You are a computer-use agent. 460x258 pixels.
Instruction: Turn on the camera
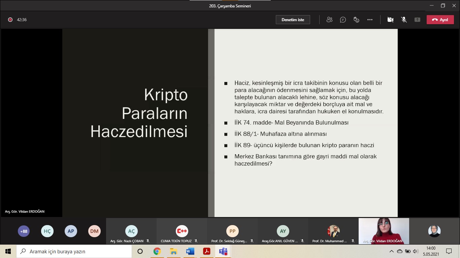click(x=390, y=19)
